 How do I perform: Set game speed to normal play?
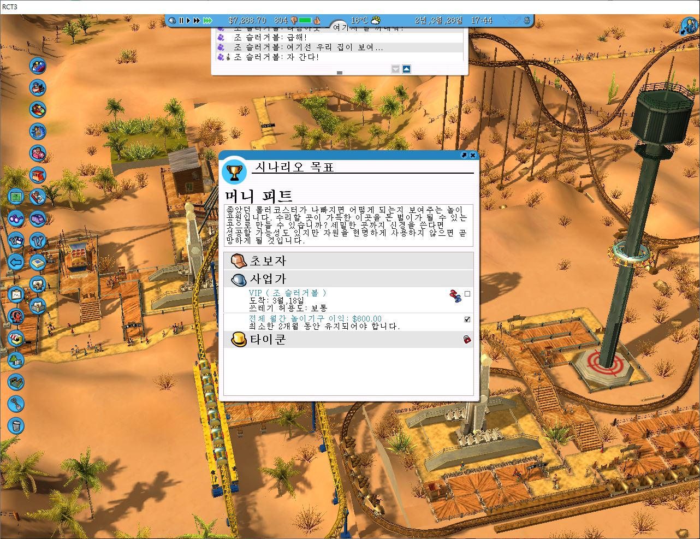pyautogui.click(x=188, y=21)
